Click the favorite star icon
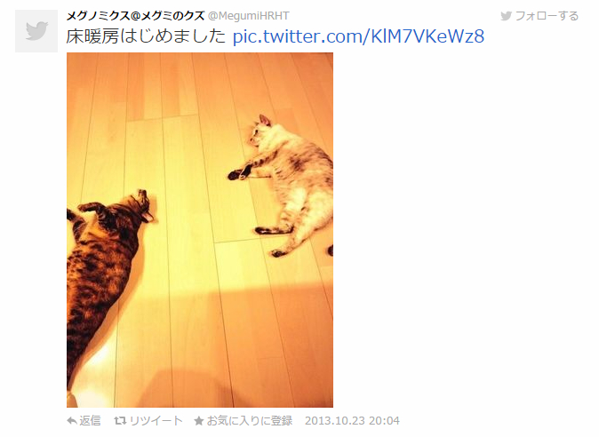The image size is (599, 437). [199, 421]
